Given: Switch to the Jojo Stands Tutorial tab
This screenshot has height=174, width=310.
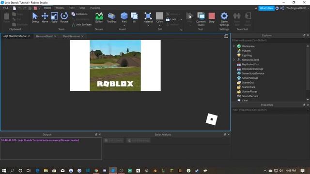Looking at the screenshot, I should (x=15, y=36).
